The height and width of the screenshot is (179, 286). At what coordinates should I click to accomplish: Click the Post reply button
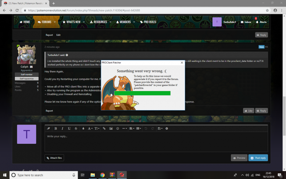(x=258, y=158)
